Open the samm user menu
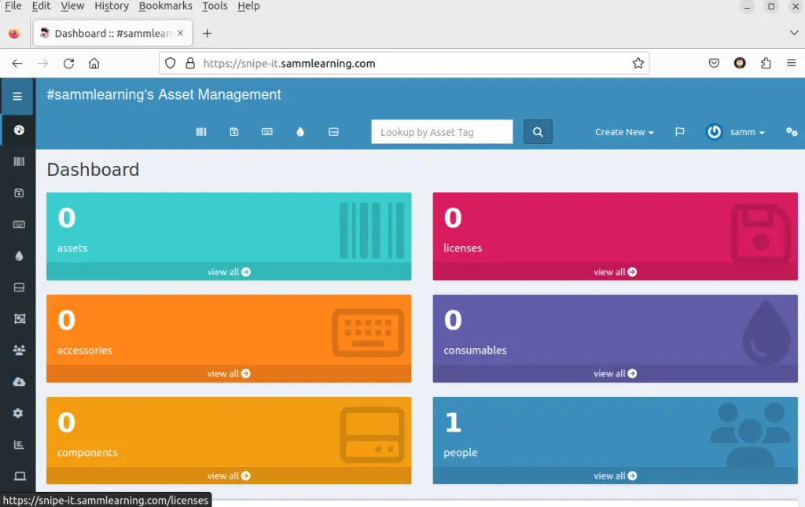This screenshot has width=805, height=507. tap(736, 132)
